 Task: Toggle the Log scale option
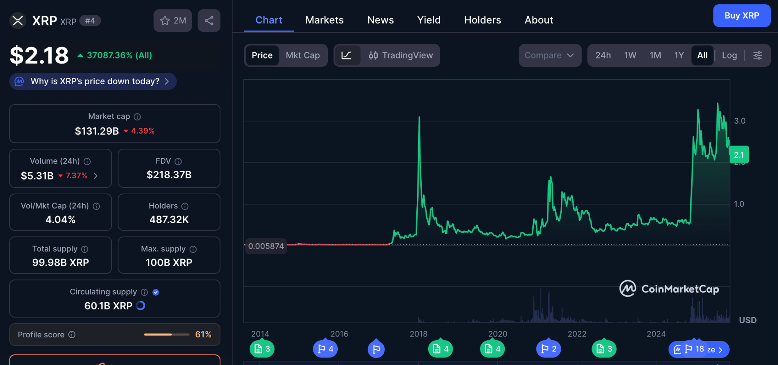[x=729, y=55]
